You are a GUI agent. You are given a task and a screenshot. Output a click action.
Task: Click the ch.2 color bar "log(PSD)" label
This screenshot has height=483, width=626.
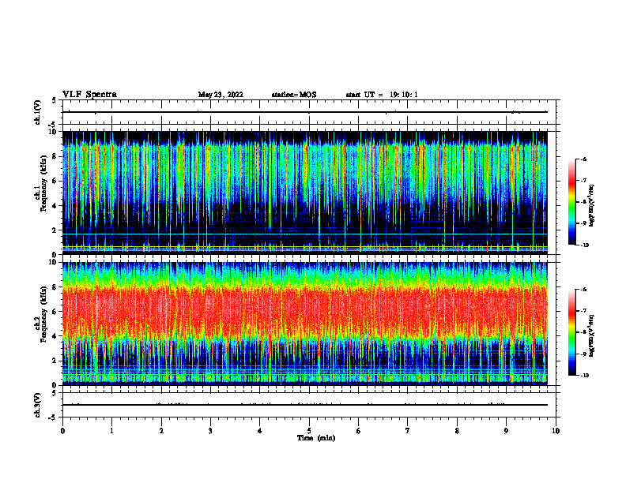pos(592,336)
